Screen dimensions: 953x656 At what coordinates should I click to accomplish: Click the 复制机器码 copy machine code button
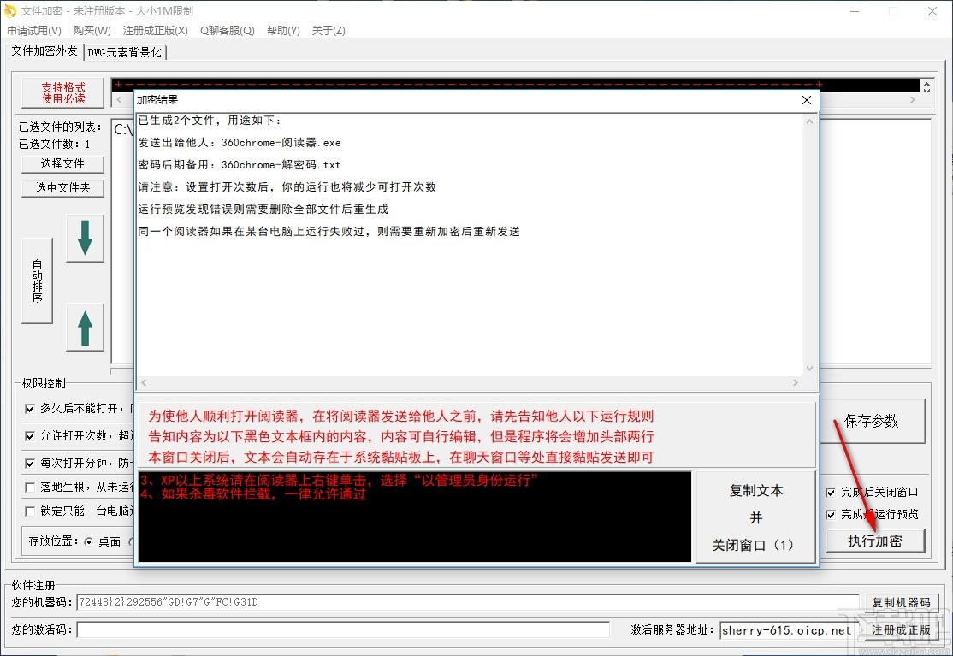coord(903,602)
